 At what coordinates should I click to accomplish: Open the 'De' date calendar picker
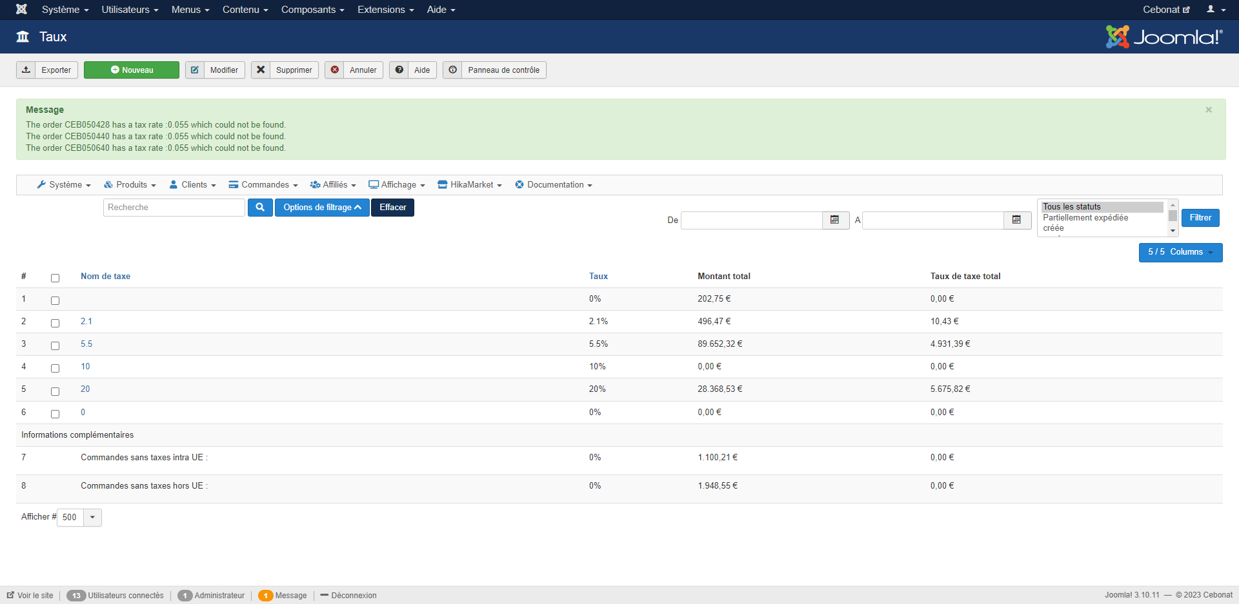[835, 220]
